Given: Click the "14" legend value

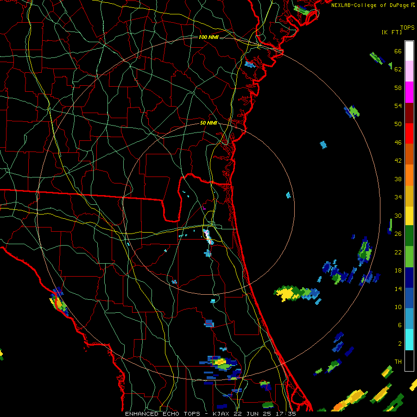Looking at the screenshot, I should tap(398, 289).
